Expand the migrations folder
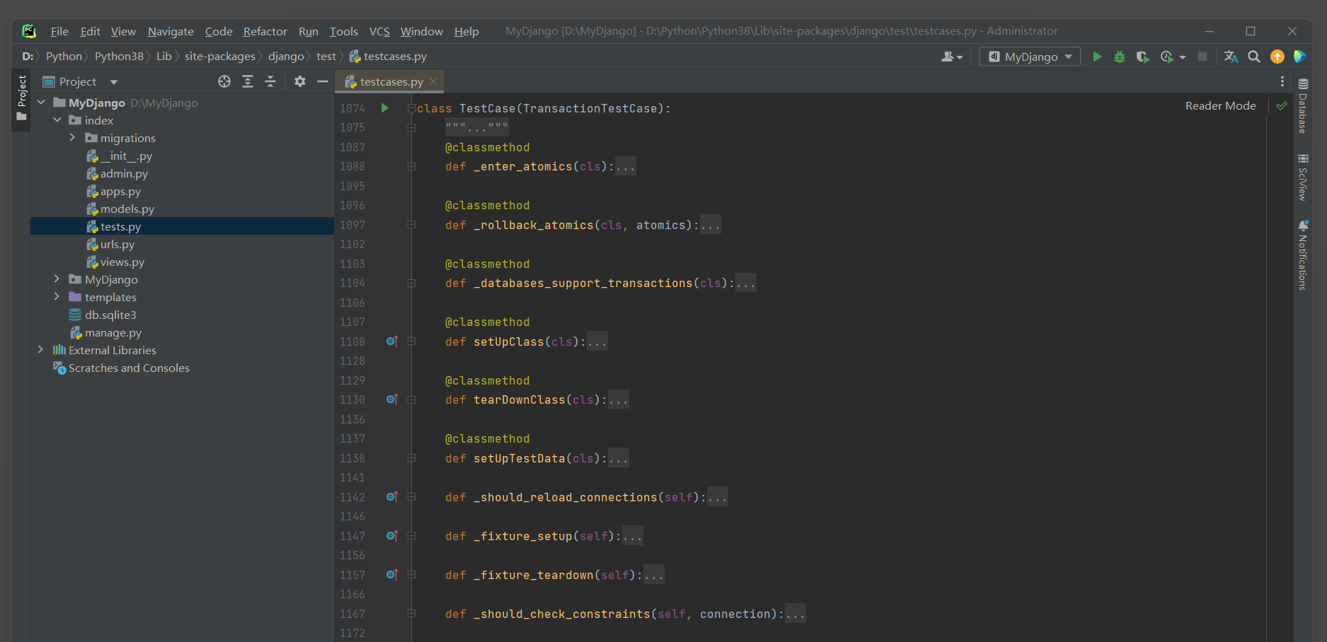 [73, 138]
